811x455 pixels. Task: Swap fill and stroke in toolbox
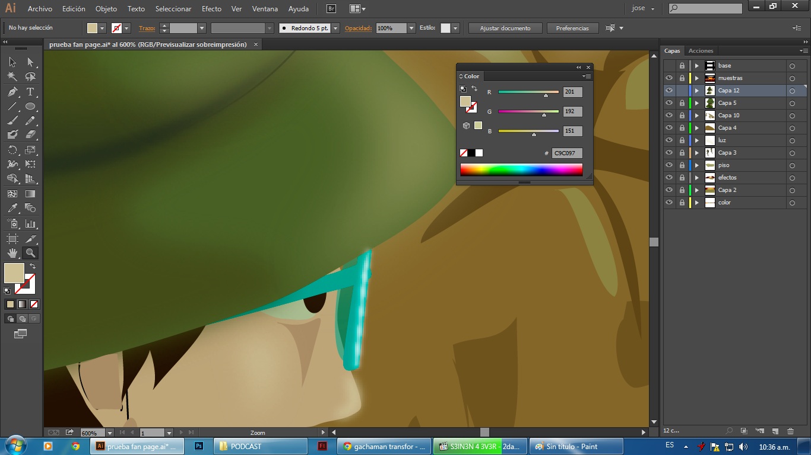(33, 267)
